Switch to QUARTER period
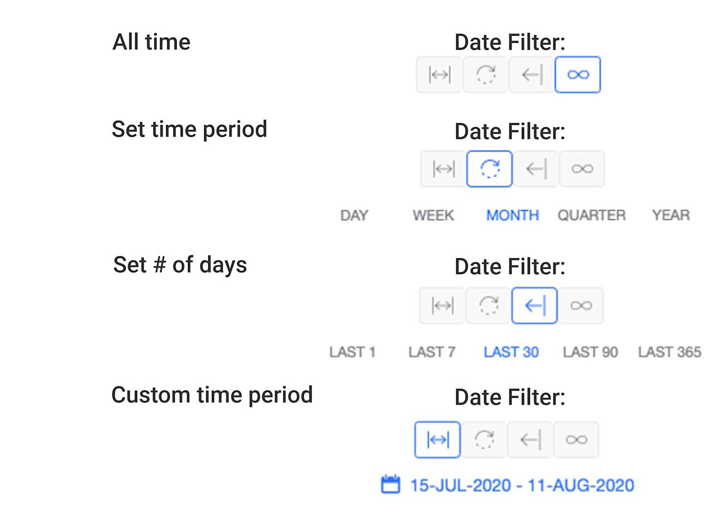The image size is (723, 517). pos(592,215)
